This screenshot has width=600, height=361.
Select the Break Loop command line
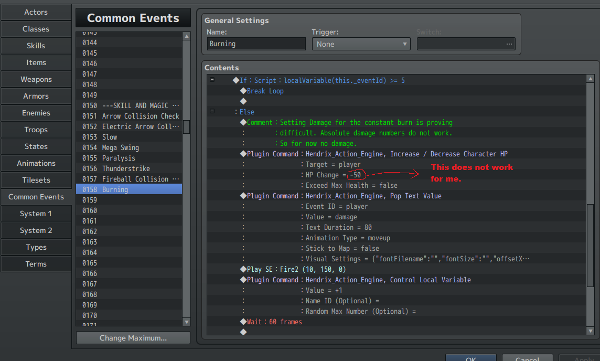[265, 91]
